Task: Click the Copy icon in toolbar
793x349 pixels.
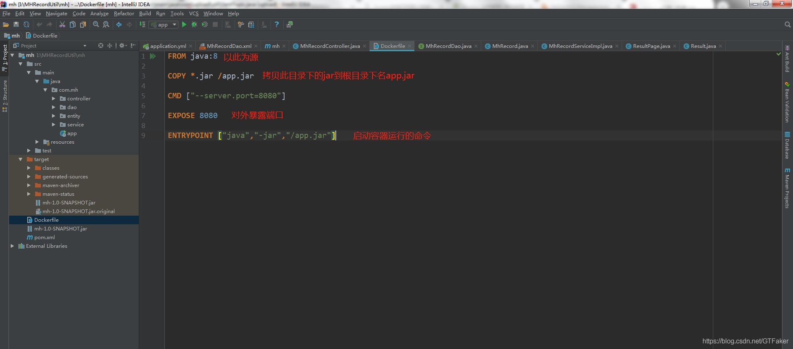Action: [73, 25]
